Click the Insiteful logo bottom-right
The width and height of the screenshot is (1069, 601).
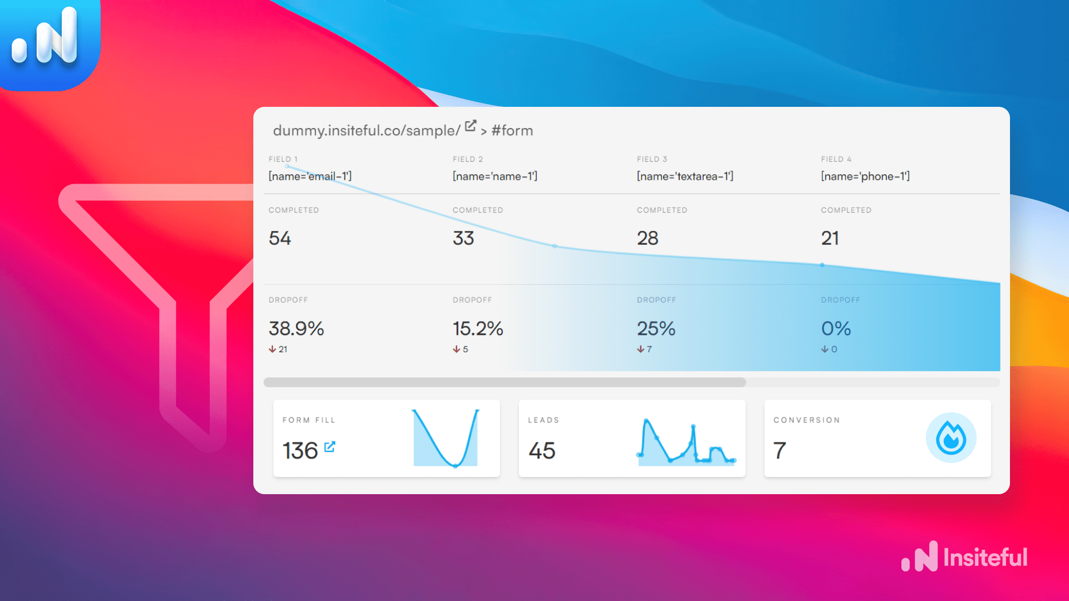pos(965,556)
